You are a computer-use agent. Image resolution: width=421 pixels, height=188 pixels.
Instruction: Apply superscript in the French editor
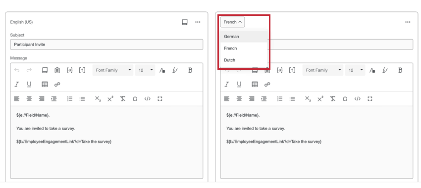pyautogui.click(x=320, y=99)
